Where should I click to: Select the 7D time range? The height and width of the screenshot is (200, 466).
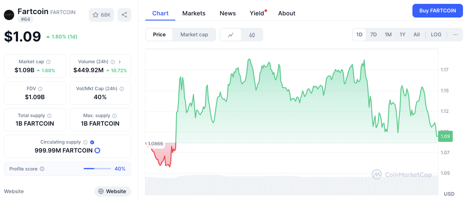[373, 35]
